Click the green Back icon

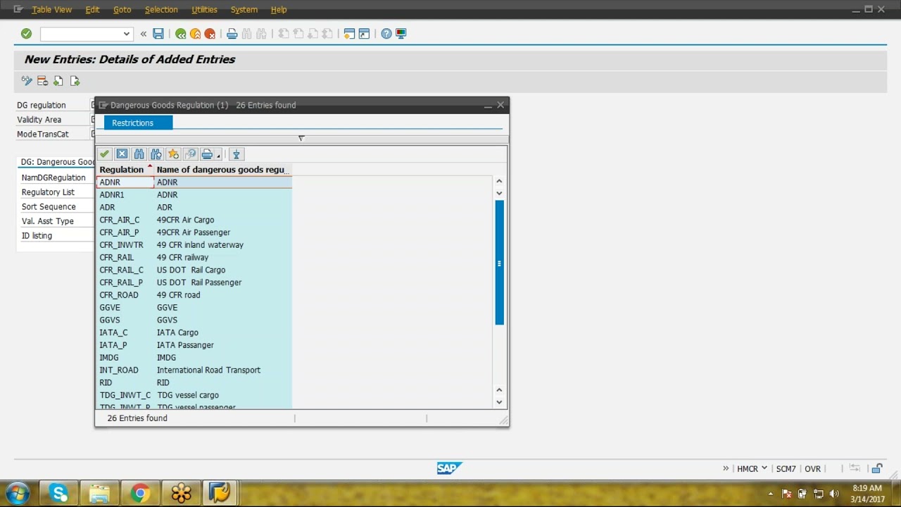click(x=181, y=34)
